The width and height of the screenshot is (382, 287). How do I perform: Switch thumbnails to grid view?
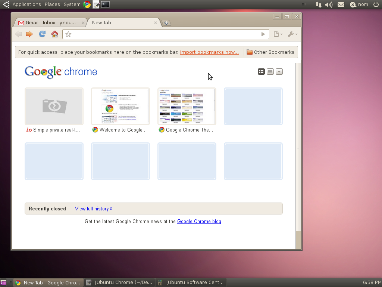click(261, 71)
